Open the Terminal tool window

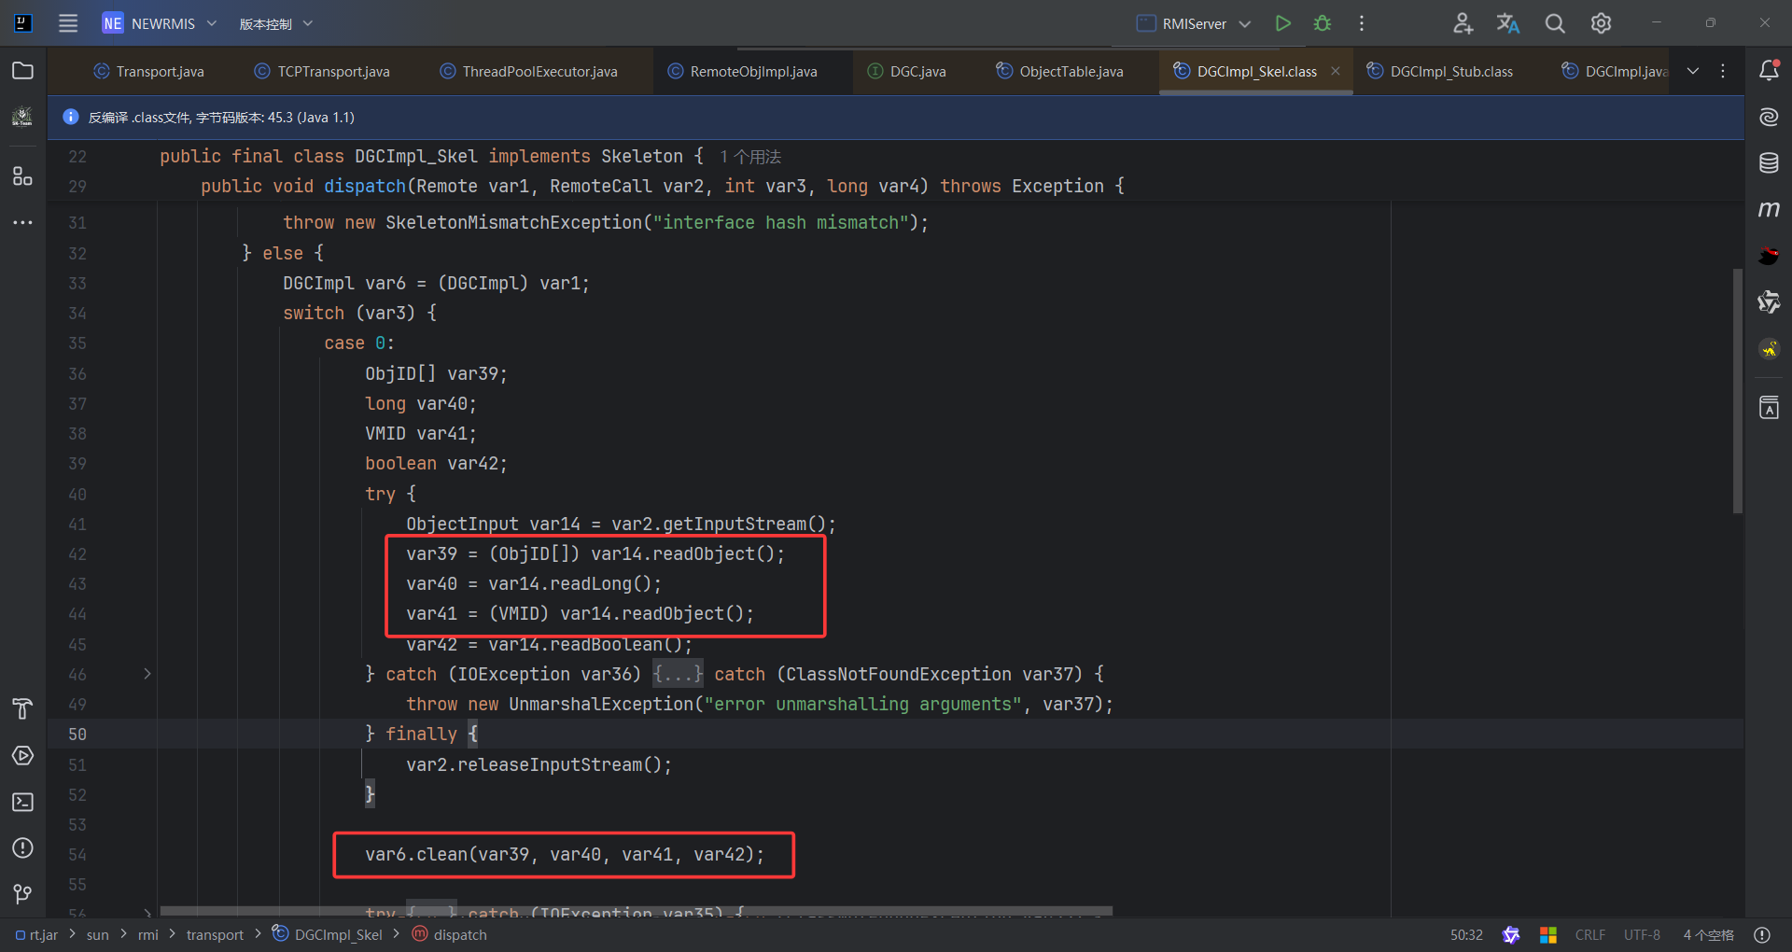22,802
